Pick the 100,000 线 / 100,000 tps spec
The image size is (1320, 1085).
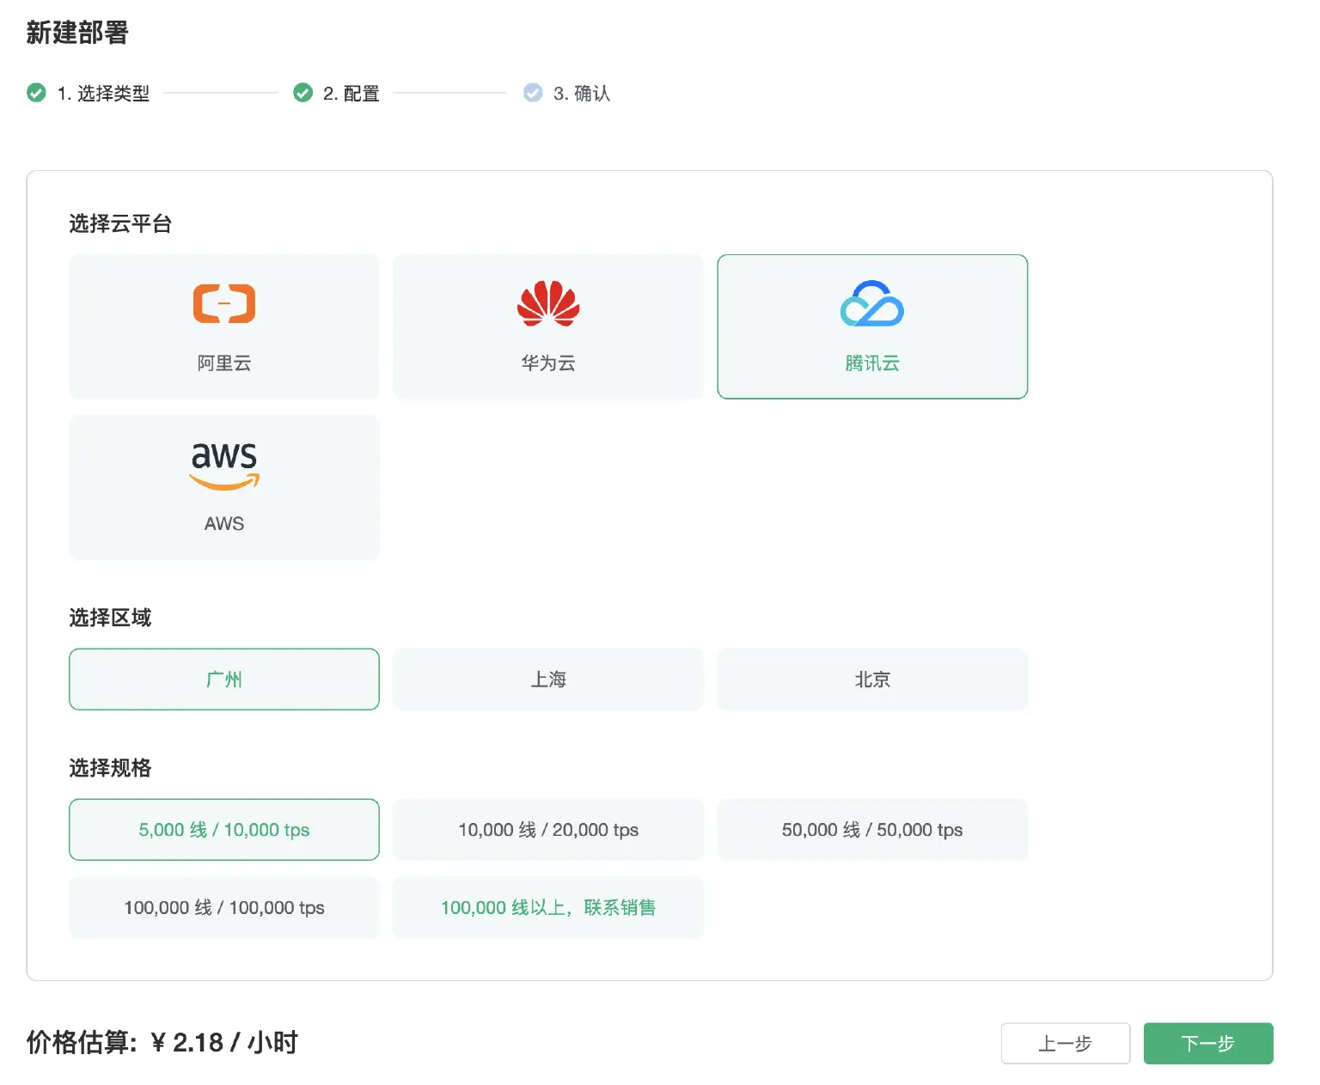[224, 908]
